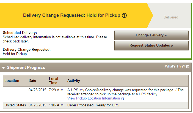Click the yellow Delivery Change Requested banner heading

click(72, 15)
